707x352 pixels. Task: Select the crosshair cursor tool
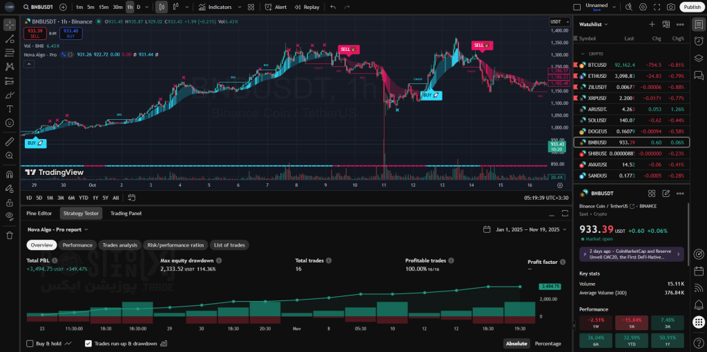pos(10,25)
